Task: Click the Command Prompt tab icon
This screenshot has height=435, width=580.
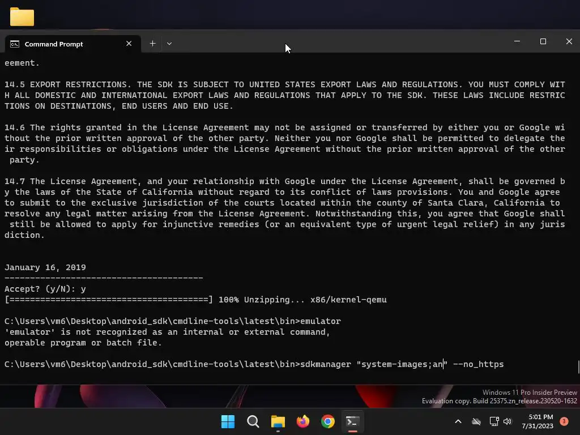Action: click(x=15, y=44)
